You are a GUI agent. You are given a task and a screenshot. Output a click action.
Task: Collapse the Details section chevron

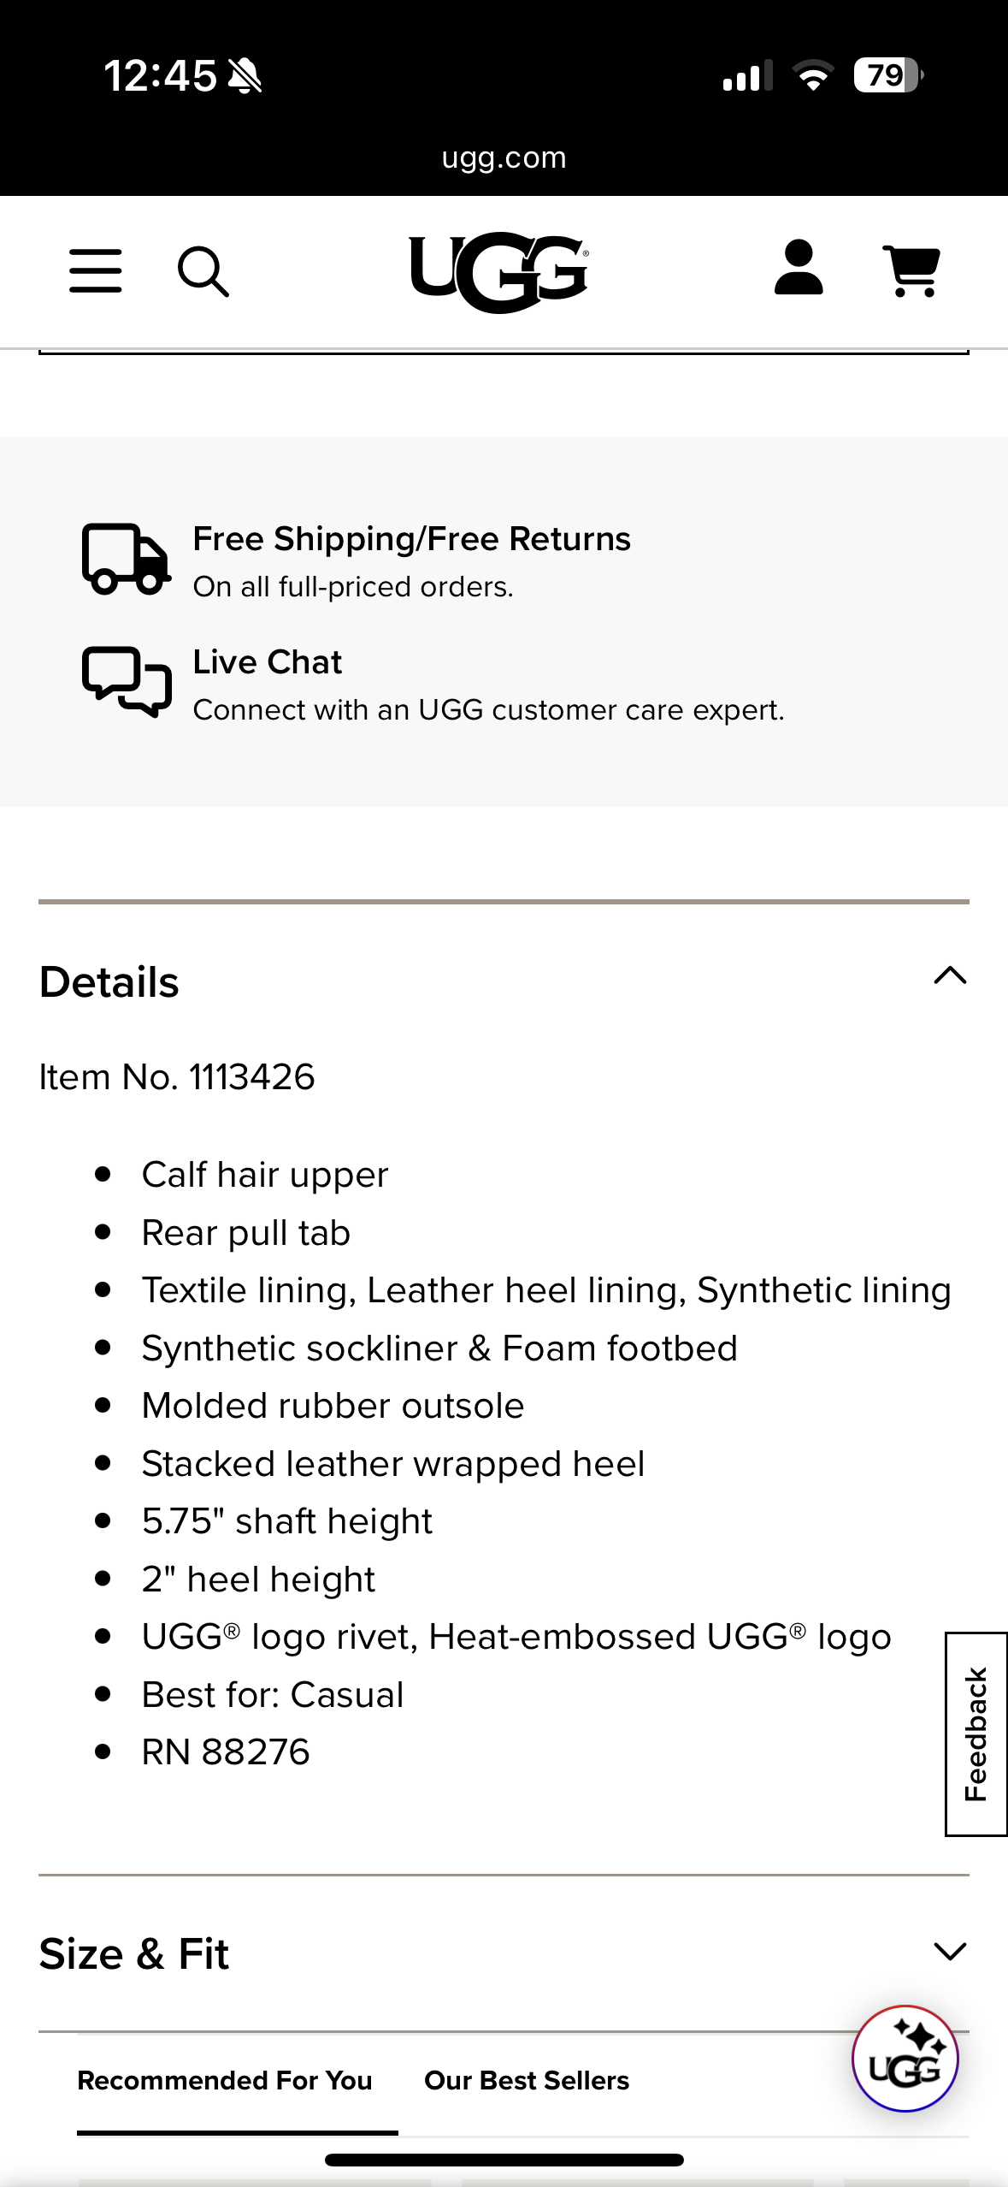pyautogui.click(x=950, y=977)
